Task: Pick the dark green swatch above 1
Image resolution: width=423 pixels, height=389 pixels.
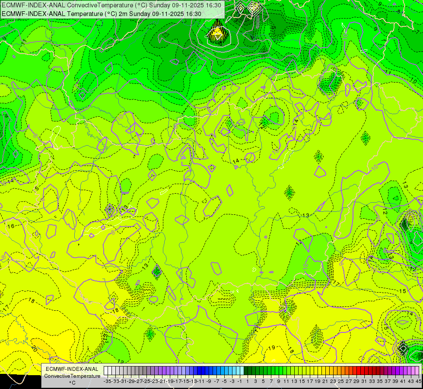Action: [x=245, y=371]
